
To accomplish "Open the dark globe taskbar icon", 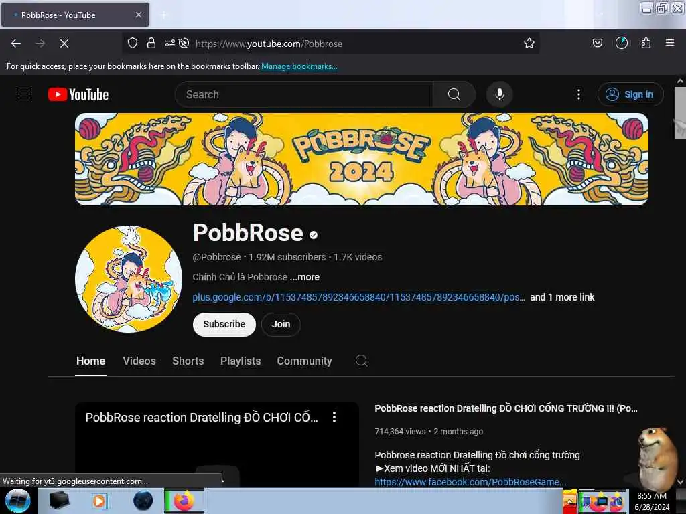I will click(143, 501).
